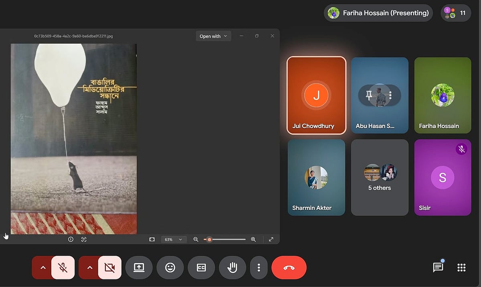
Task: Open the 'Open with' dropdown menu
Action: click(x=213, y=36)
